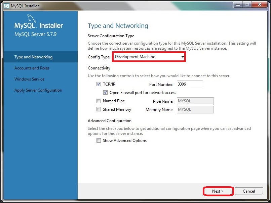Screen dimensions: 271x203
Task: Click the MySQL Installer title bar icon
Action: coord(6,6)
